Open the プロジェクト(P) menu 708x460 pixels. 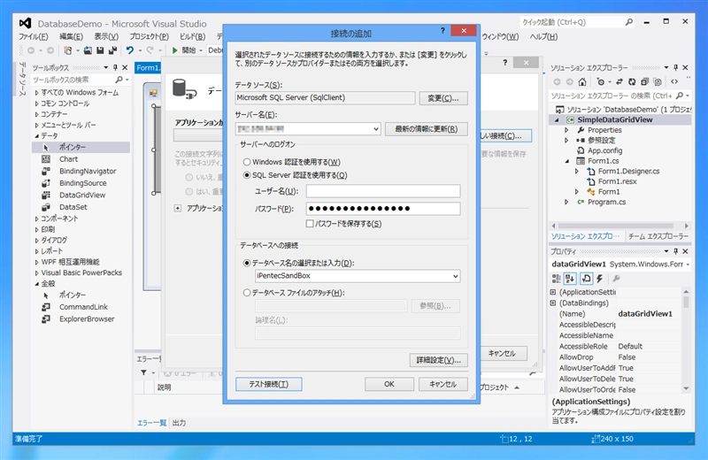tap(149, 36)
